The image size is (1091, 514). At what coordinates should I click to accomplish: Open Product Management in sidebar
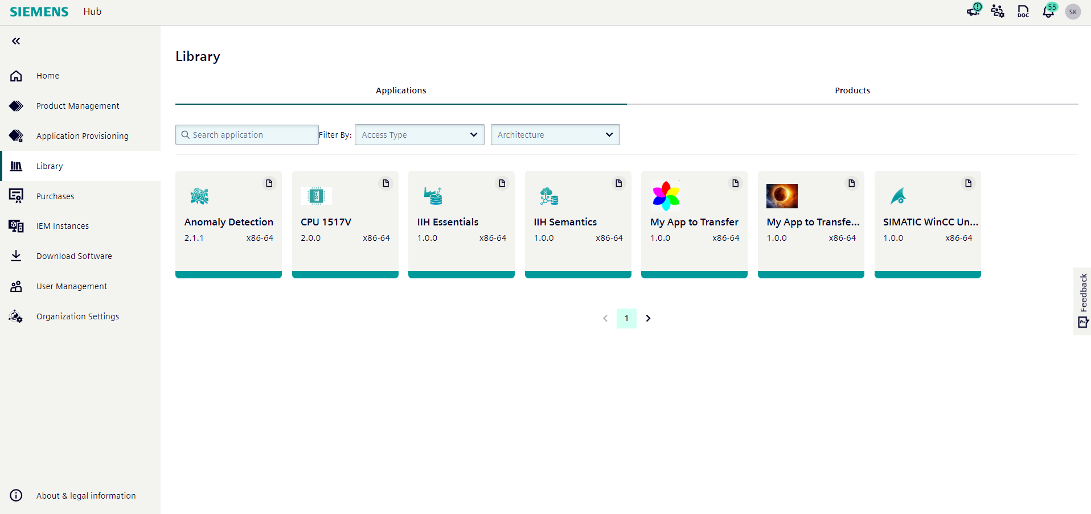(78, 106)
